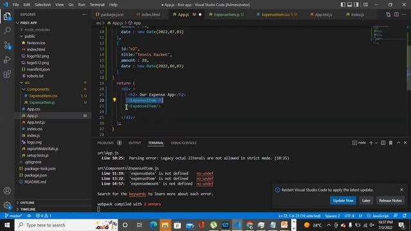
Task: Split the editor right
Action: 396,15
